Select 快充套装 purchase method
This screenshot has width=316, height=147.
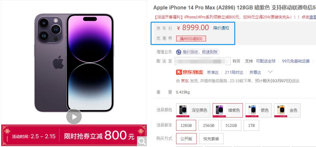[211, 139]
